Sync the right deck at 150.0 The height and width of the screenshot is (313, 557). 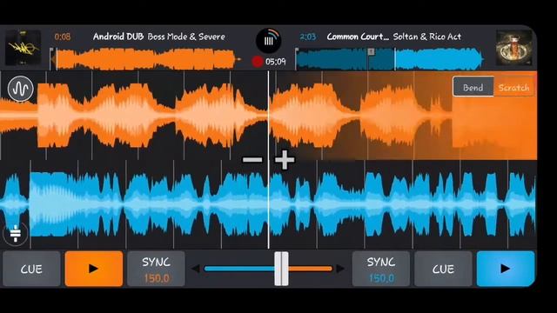[381, 269]
